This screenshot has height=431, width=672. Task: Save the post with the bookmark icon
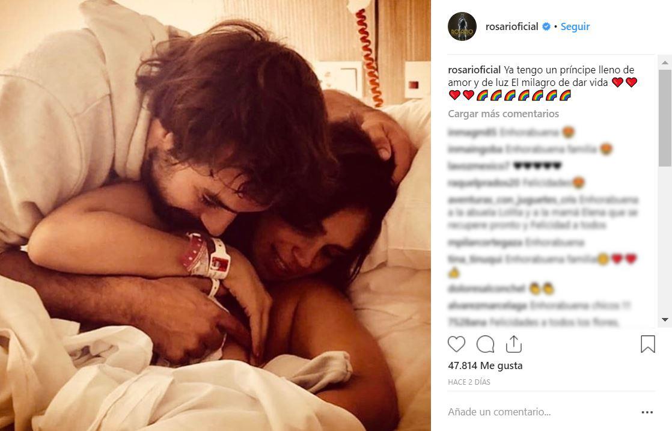click(x=647, y=344)
